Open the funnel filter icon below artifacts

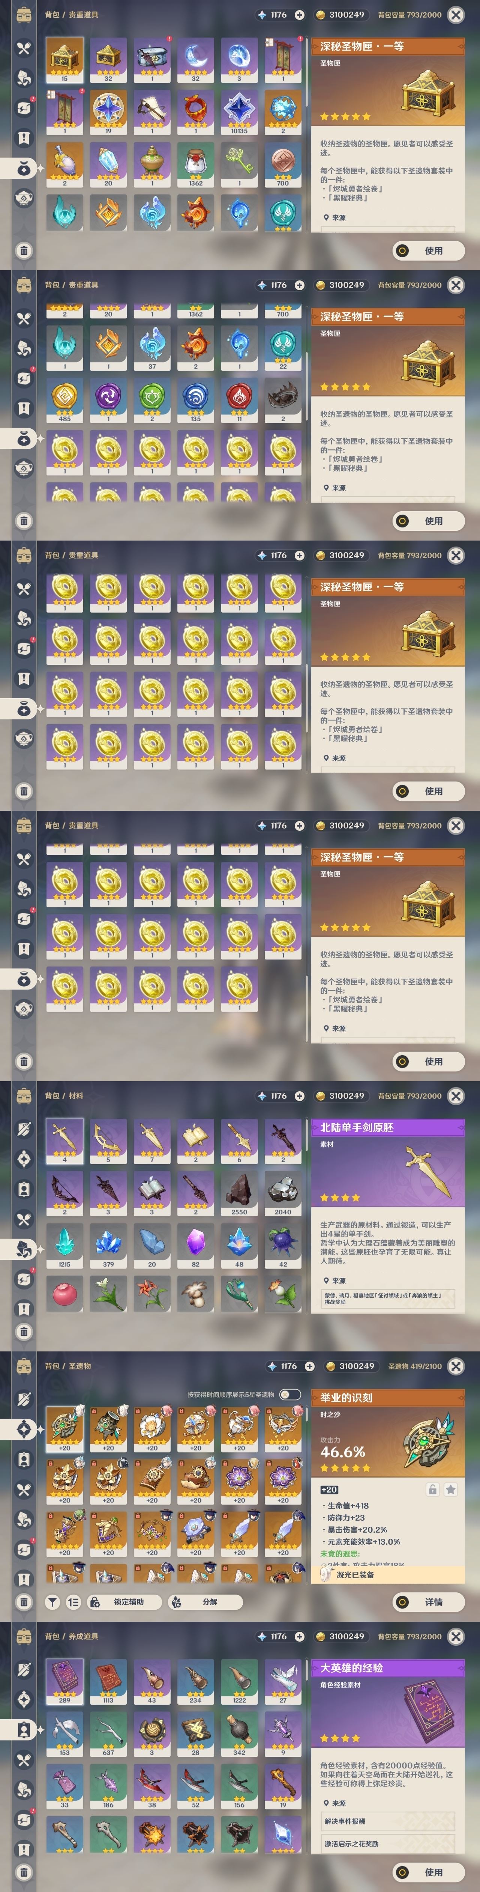click(x=53, y=1602)
